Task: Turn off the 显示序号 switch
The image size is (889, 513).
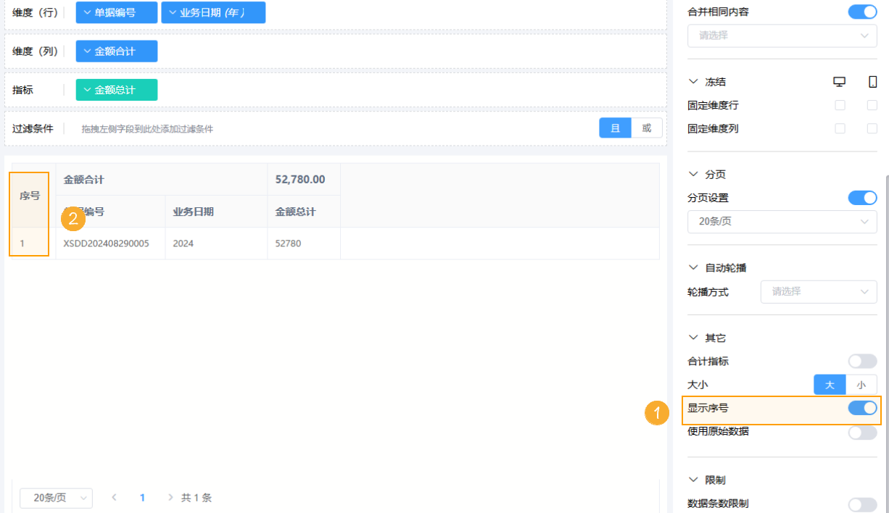Action: 862,408
